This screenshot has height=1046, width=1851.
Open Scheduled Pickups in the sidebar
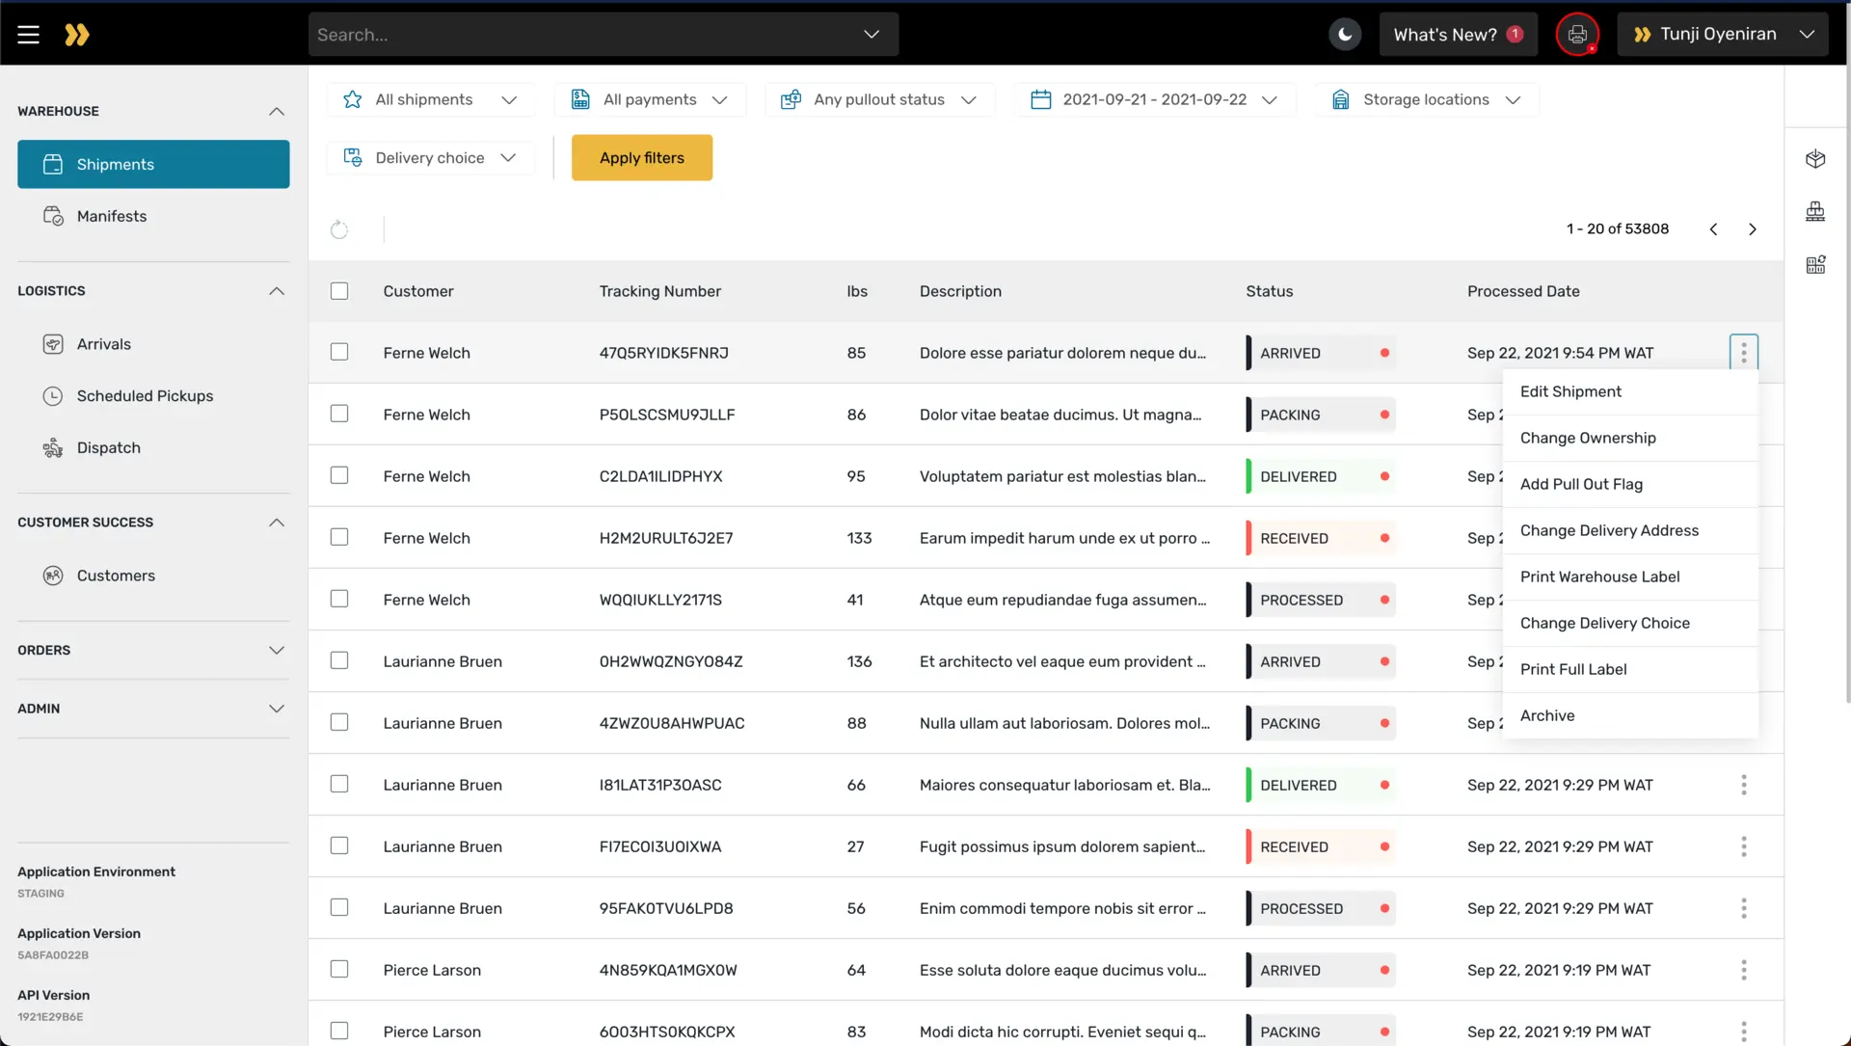(x=153, y=396)
